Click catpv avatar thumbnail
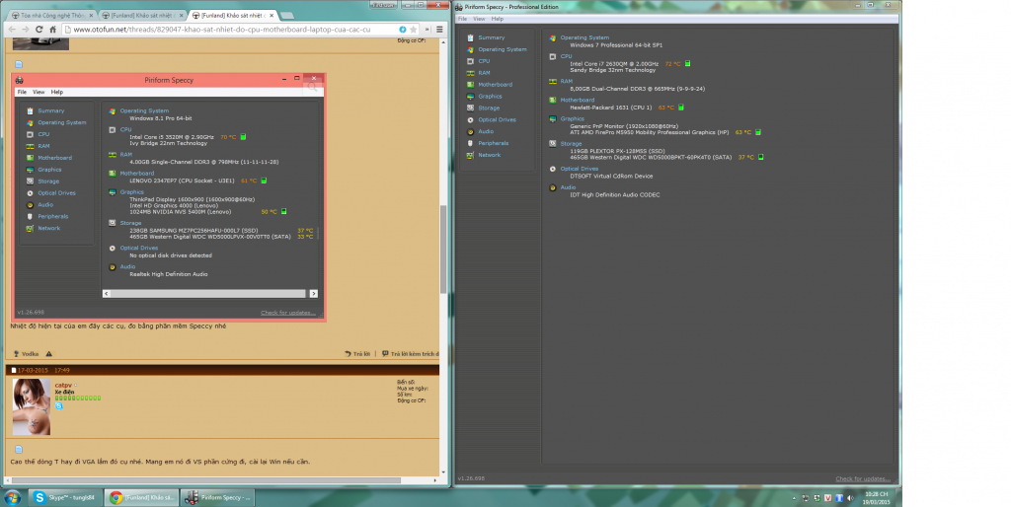The height and width of the screenshot is (507, 1011). tap(31, 406)
